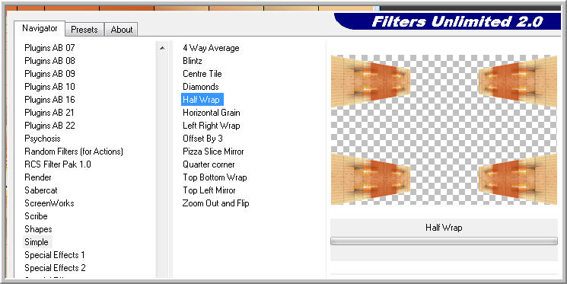Apply the 4 Way Average filter
Screen dimensions: 567x284
211,48
